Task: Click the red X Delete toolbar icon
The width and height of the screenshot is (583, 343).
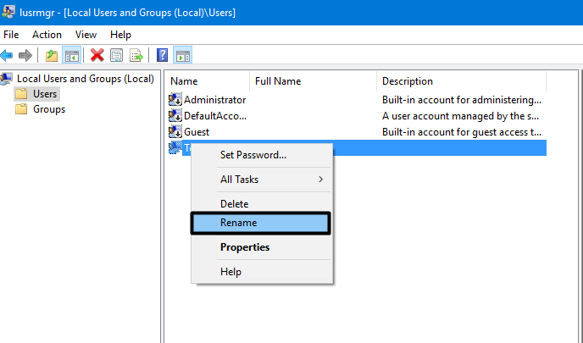Action: pyautogui.click(x=97, y=55)
